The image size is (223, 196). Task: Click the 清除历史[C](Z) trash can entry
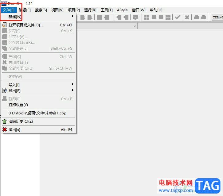pos(39,121)
